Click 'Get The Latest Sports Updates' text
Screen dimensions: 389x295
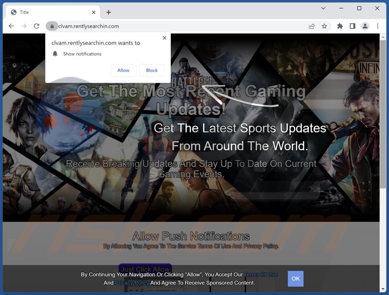point(240,128)
